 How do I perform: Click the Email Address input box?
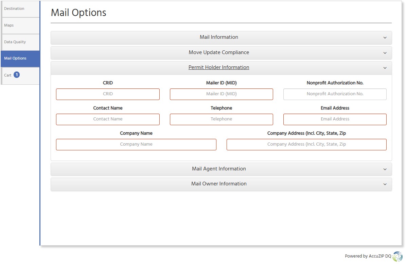[335, 119]
